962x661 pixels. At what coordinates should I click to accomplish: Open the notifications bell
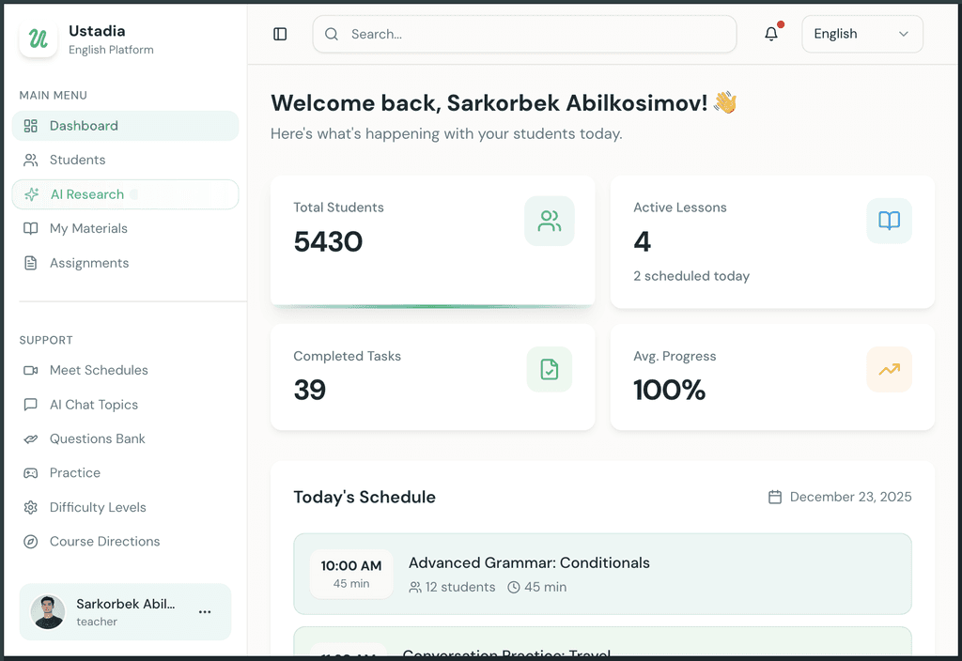pos(771,35)
